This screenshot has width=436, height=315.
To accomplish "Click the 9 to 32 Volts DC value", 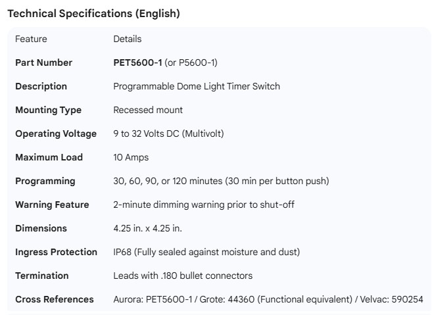I will pyautogui.click(x=168, y=133).
